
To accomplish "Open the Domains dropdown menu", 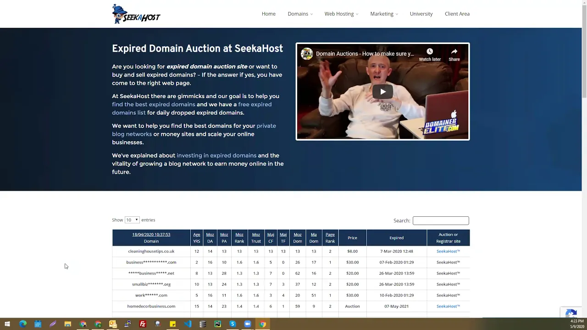I will click(x=300, y=14).
